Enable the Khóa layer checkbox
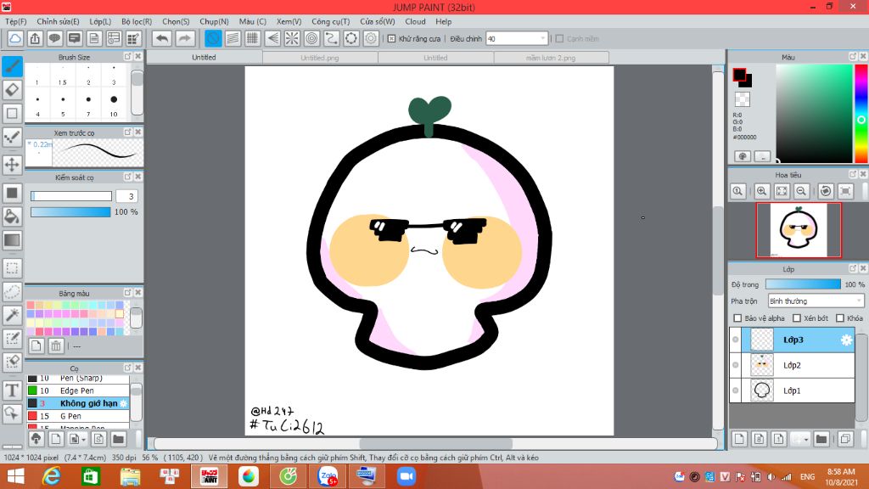Screen dimensions: 869x489 [839, 318]
